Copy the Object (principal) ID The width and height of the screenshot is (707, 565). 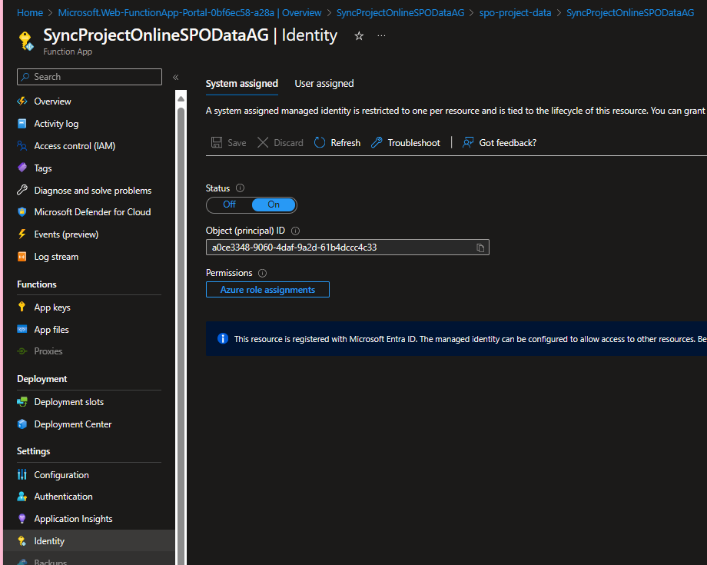[x=480, y=247]
